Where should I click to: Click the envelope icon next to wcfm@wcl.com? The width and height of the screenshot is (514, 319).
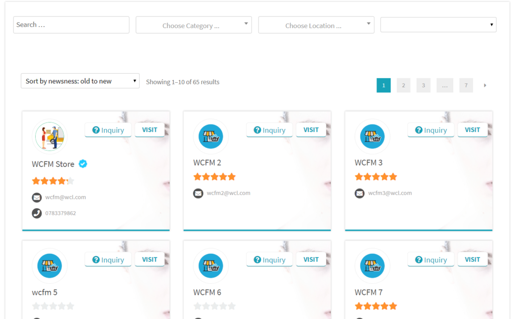click(x=37, y=198)
